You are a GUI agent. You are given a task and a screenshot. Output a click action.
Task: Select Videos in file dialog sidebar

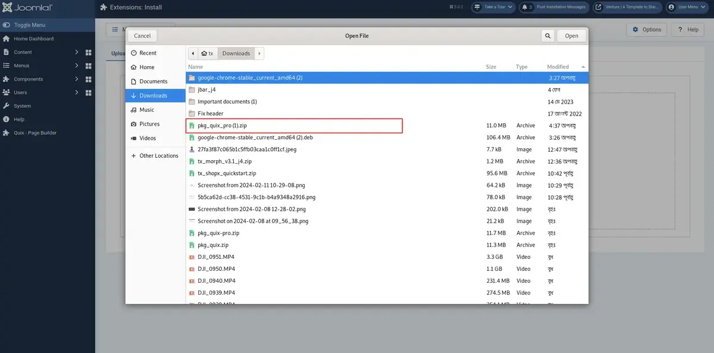tap(155, 138)
